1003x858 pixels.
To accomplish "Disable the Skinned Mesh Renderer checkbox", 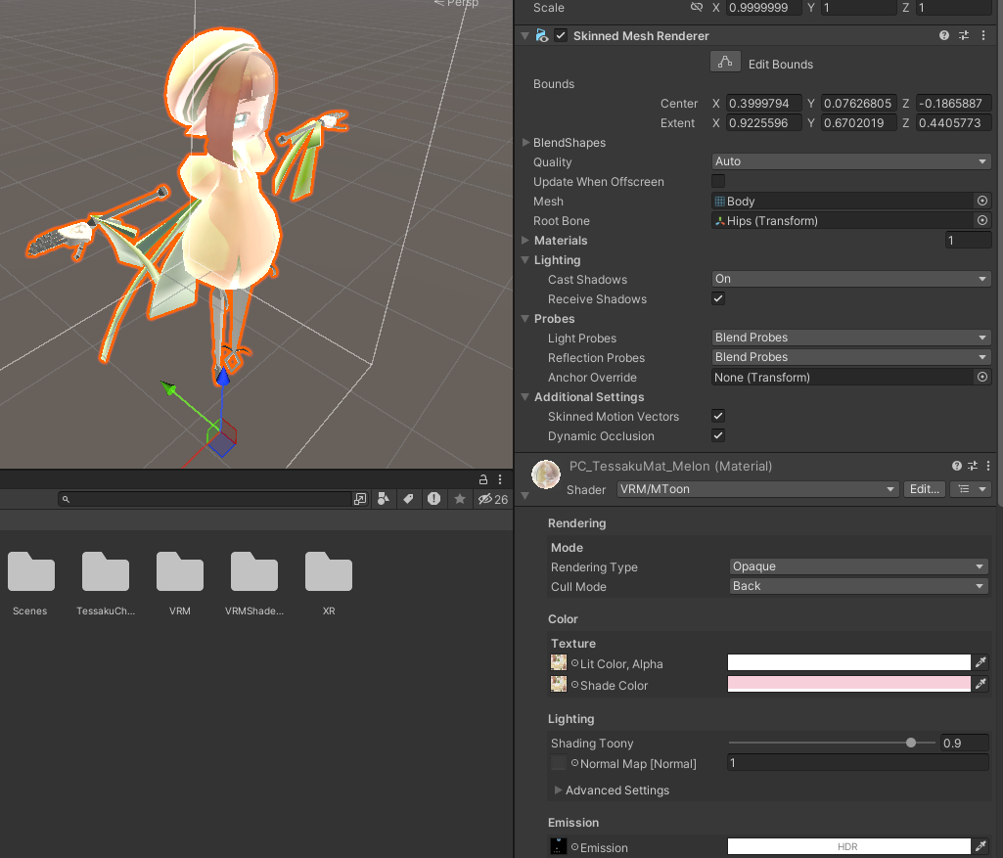I will [x=561, y=36].
